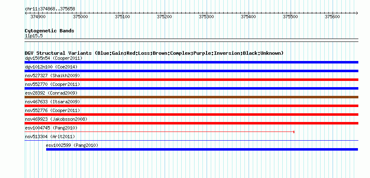This screenshot has height=178, width=370.
Task: Open nsv513304 (Arlt2011) label
Action: (50, 137)
